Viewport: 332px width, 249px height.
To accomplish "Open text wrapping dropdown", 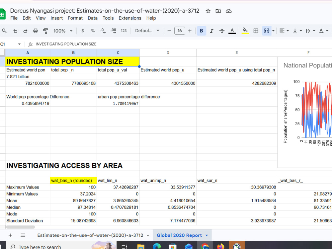I will click(310, 31).
